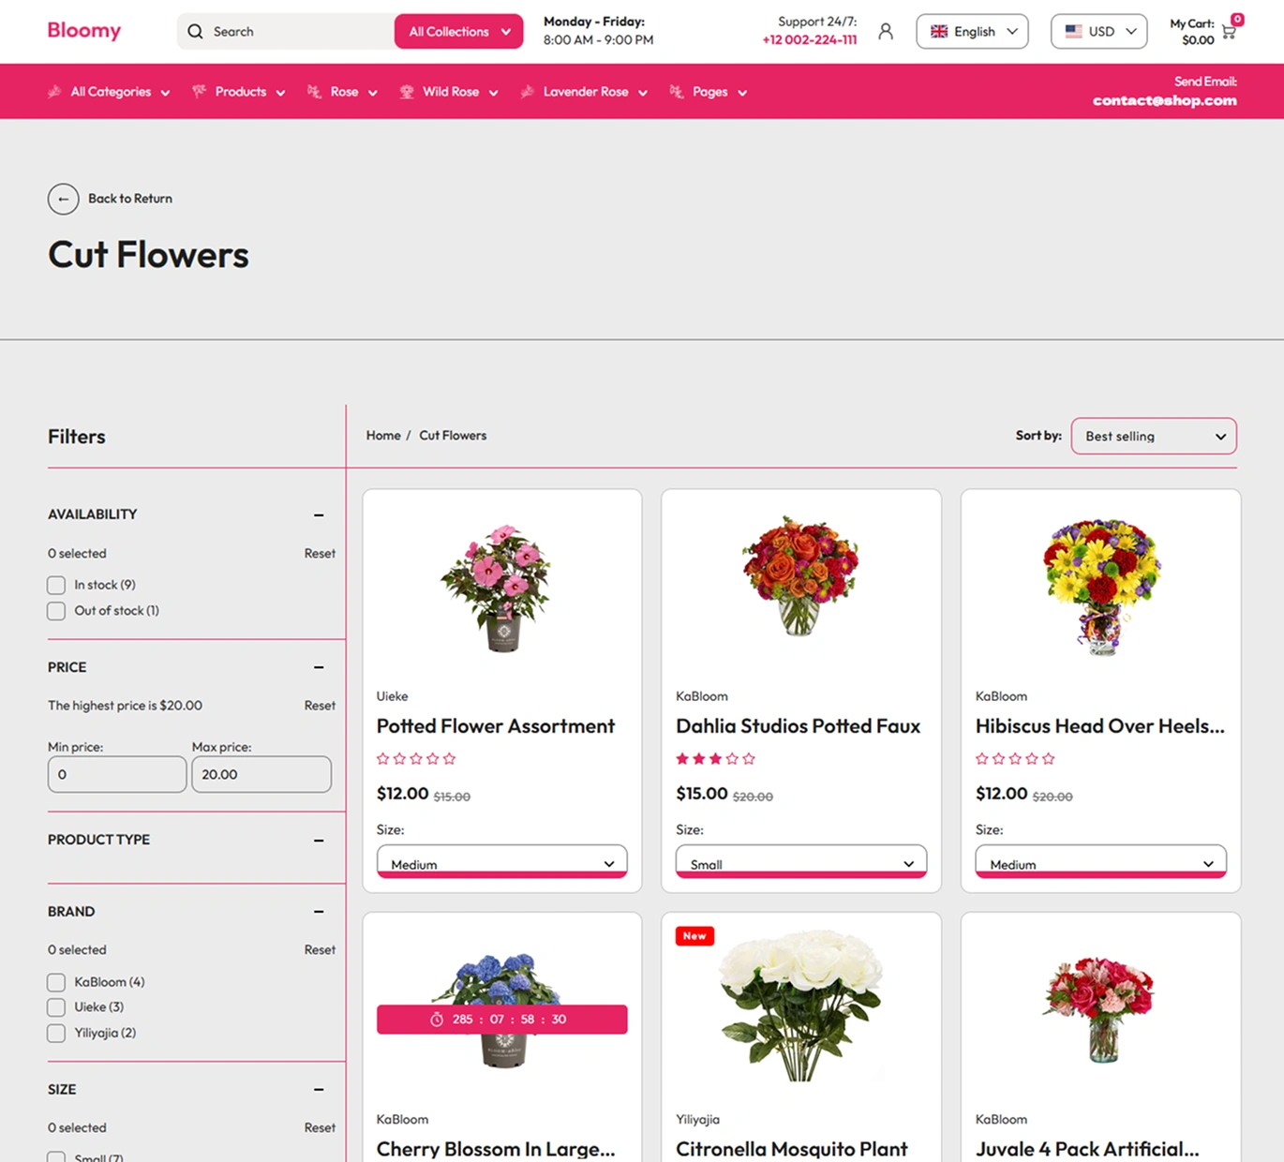Tick the Uieke brand checkbox

point(56,1007)
